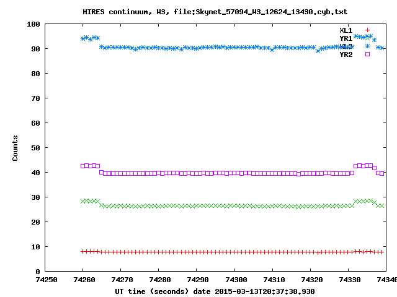Click the blue asterisk legend marker
Screen dimensions: 397x297
pyautogui.click(x=367, y=46)
